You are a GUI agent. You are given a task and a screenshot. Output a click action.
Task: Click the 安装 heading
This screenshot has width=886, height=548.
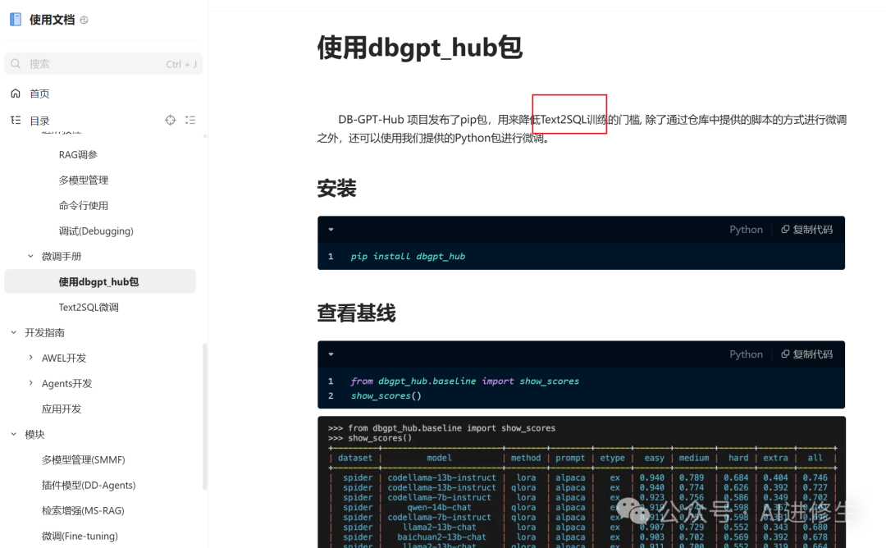[337, 188]
